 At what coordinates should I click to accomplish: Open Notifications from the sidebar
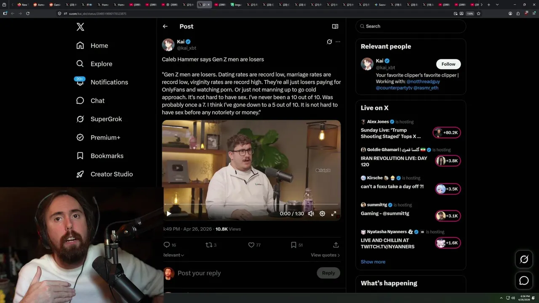point(102,82)
